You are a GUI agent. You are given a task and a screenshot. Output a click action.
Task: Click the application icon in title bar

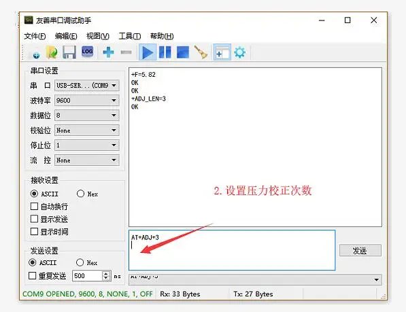pyautogui.click(x=29, y=20)
